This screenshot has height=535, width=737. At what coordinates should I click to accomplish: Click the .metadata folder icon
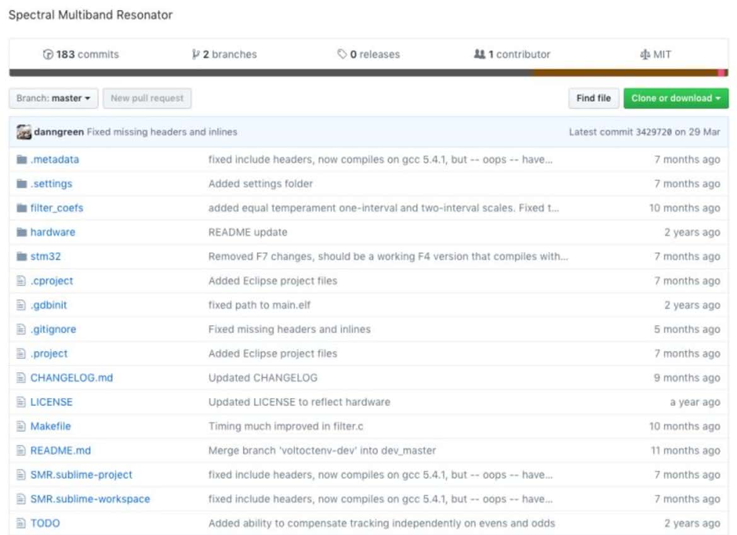click(x=21, y=159)
